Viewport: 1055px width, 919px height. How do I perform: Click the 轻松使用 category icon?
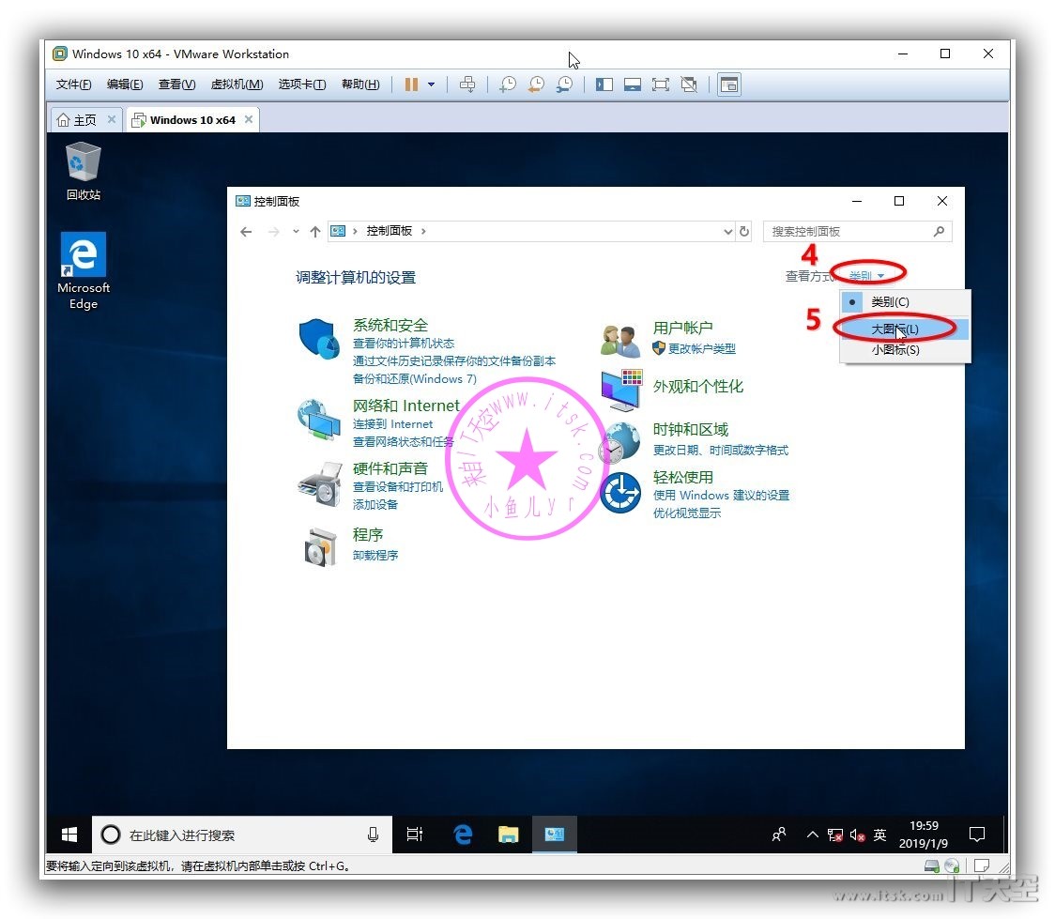pos(620,493)
